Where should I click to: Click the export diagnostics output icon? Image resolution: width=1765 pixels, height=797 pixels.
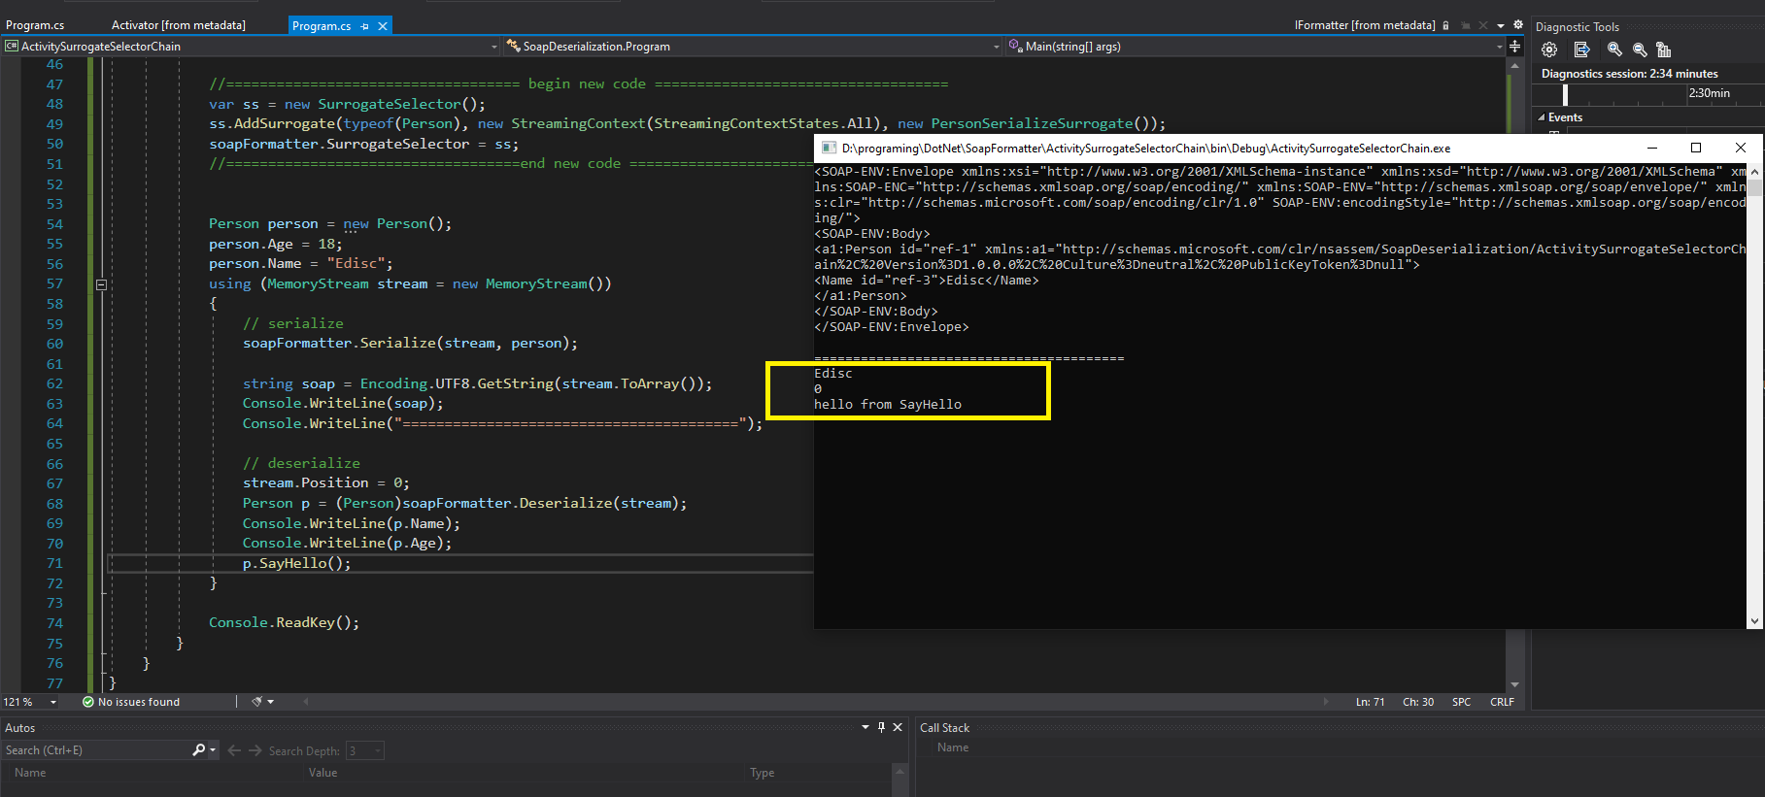pyautogui.click(x=1581, y=50)
